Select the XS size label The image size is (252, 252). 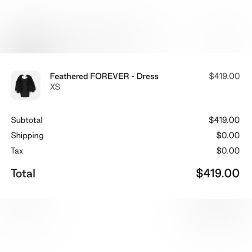tap(55, 87)
